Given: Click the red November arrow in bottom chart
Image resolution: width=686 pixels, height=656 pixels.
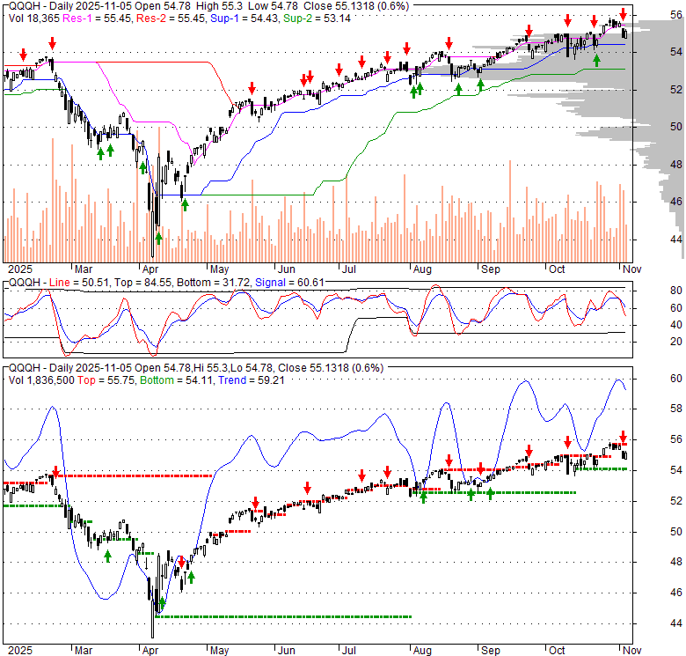Looking at the screenshot, I should (x=624, y=438).
